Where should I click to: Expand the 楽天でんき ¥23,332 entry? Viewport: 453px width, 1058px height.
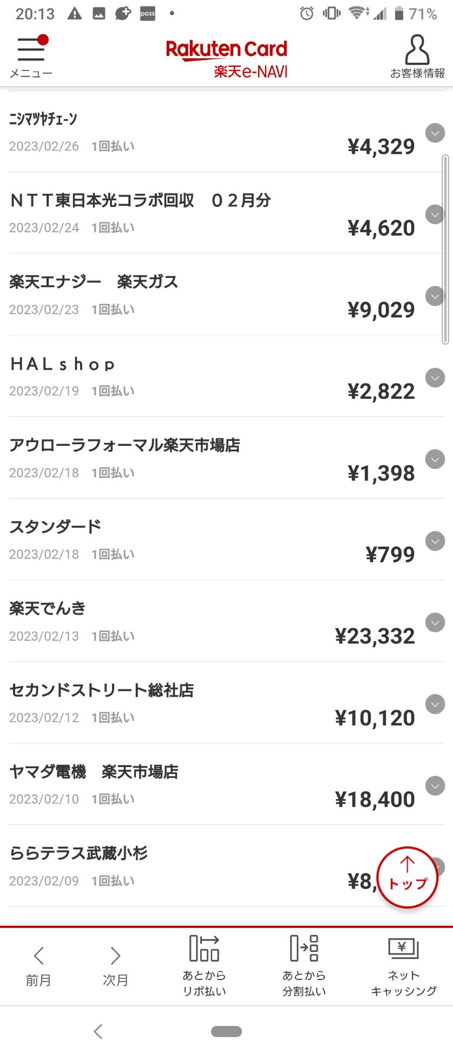point(435,622)
